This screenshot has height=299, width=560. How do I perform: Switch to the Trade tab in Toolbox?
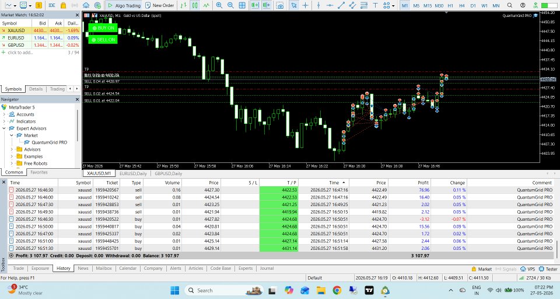pos(19,268)
